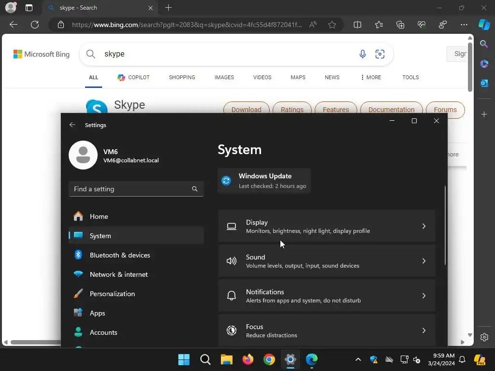Open a new tab in Edge
The height and width of the screenshot is (371, 495).
[168, 8]
